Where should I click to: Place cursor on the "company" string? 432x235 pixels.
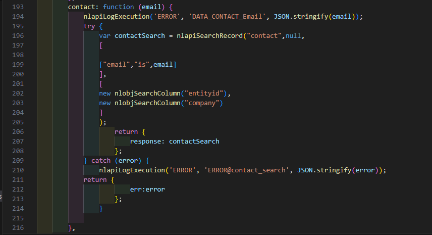tap(204, 103)
